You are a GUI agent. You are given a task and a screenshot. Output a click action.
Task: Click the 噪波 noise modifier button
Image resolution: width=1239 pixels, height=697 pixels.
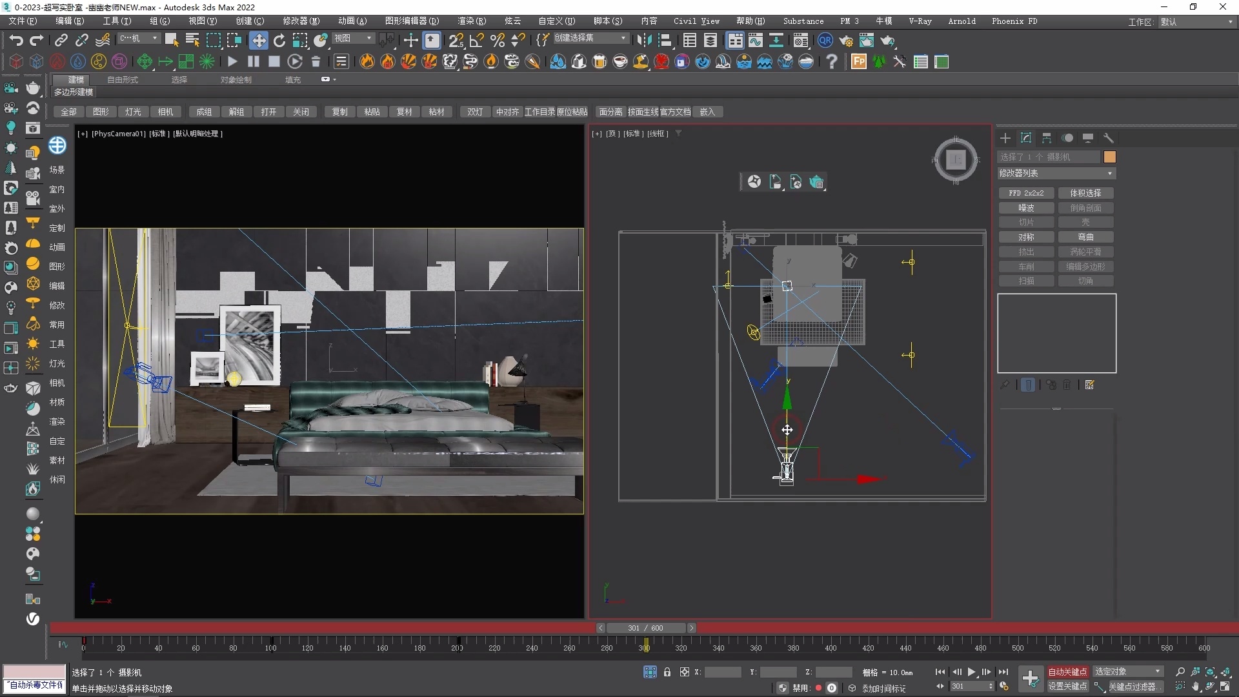pos(1026,208)
